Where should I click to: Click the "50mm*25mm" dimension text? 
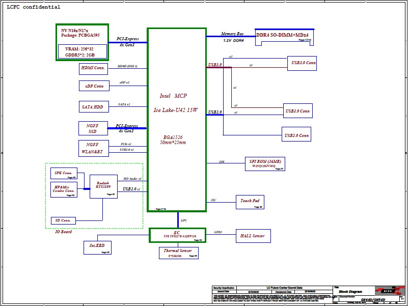click(173, 143)
